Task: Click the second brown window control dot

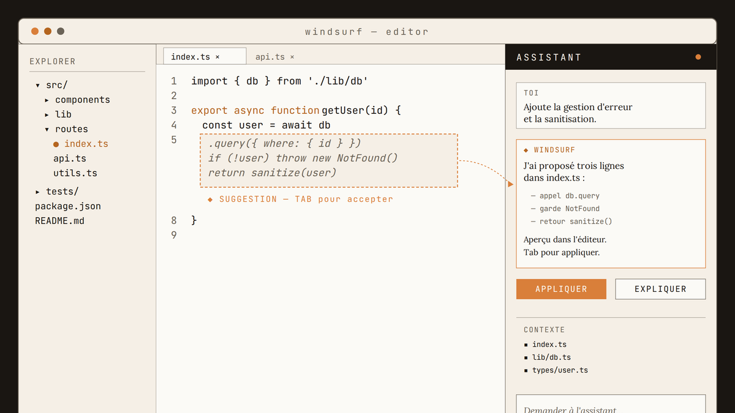Action: pos(48,31)
